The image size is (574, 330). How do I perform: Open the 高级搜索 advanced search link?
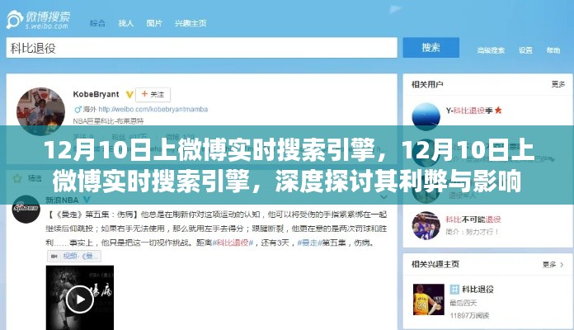(491, 50)
